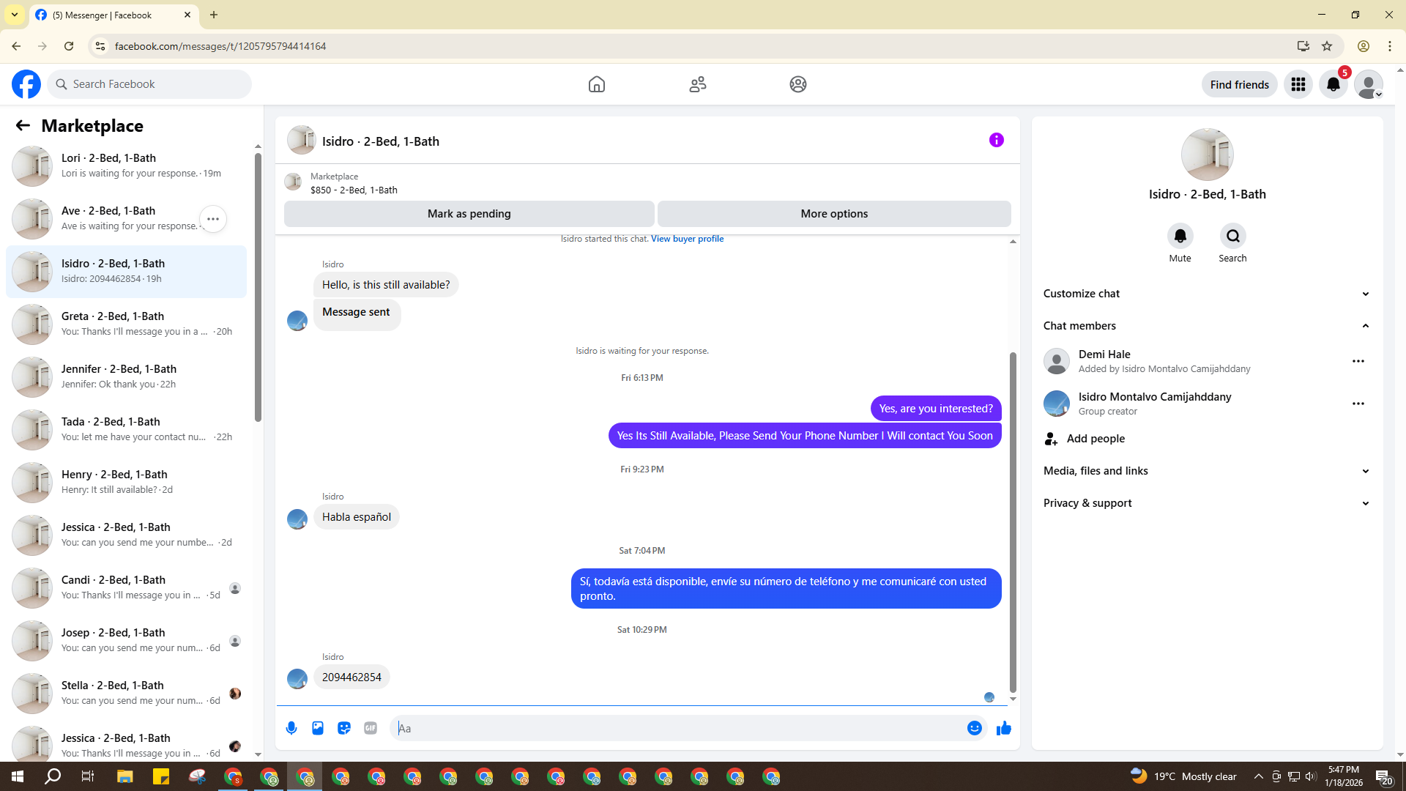Open the emoji picker in message box
The width and height of the screenshot is (1406, 791).
[x=974, y=728]
